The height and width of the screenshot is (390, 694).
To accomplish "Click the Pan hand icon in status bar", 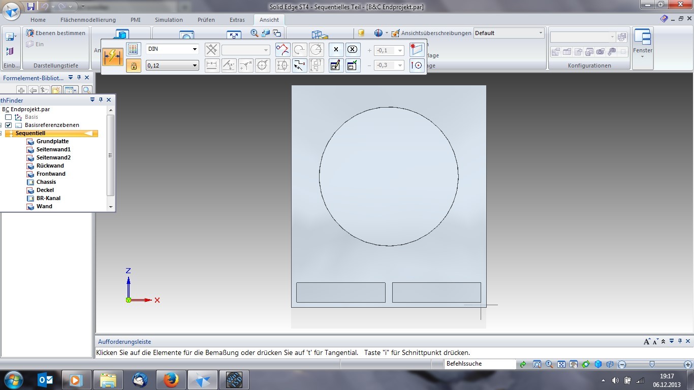I will [574, 364].
